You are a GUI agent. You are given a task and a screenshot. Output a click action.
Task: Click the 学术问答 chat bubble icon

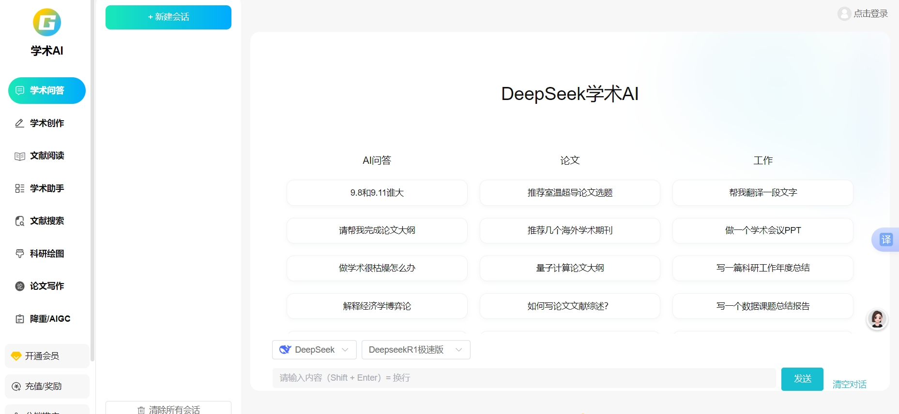[x=20, y=90]
